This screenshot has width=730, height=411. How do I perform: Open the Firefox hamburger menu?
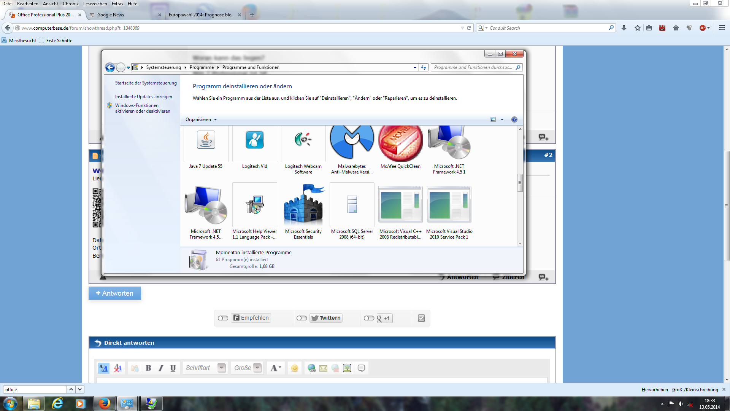[x=722, y=28]
